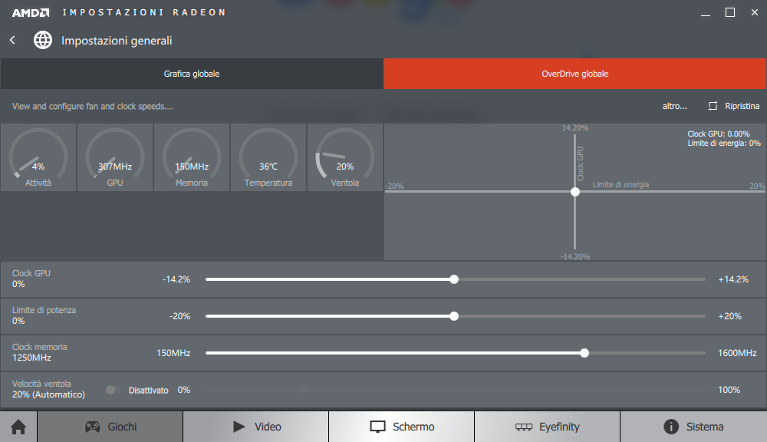The image size is (767, 442).
Task: Open the Sistema info section
Action: [x=693, y=427]
